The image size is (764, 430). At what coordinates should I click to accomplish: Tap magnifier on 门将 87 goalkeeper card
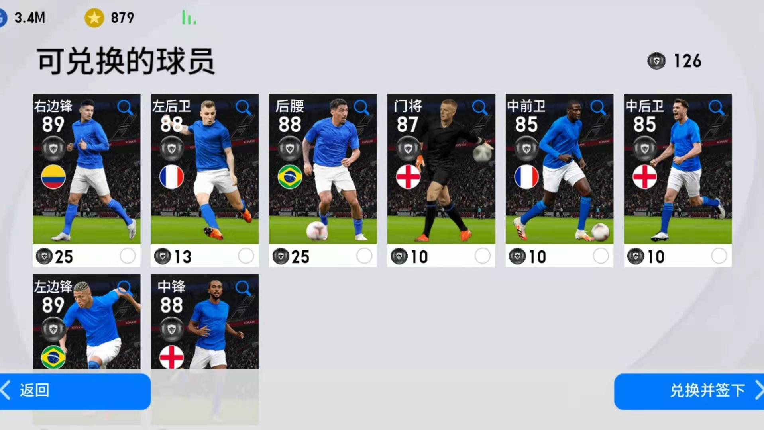tap(479, 107)
